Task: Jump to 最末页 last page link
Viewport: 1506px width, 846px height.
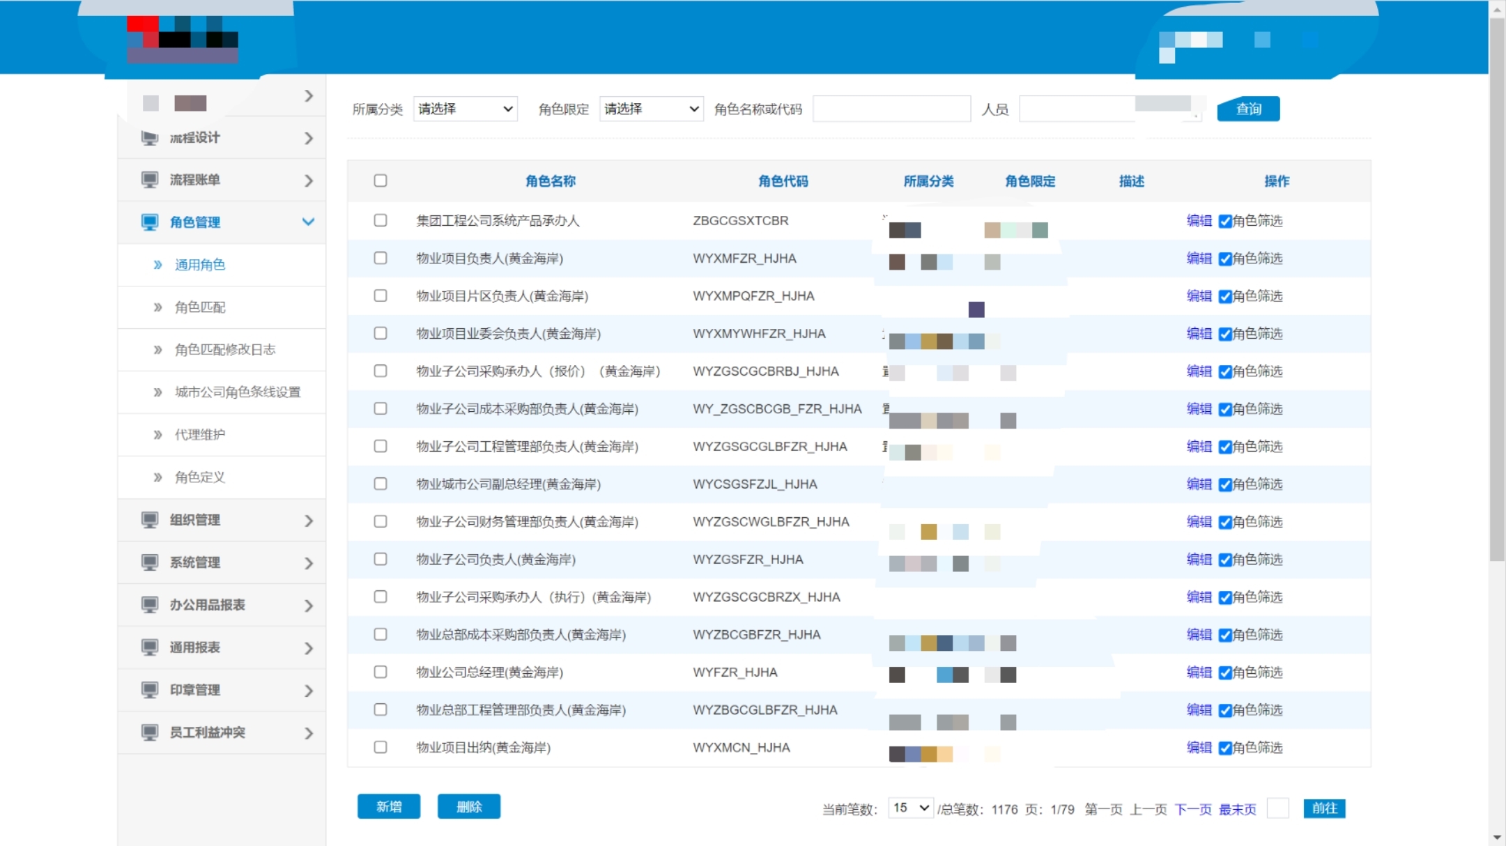Action: 1238,809
